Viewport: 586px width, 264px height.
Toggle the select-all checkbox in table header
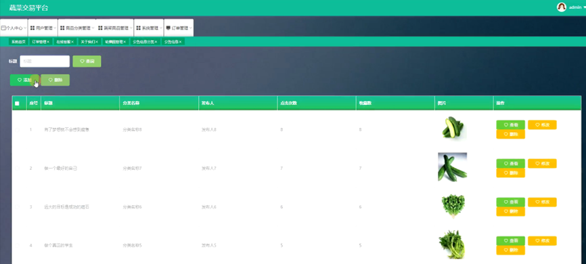17,103
